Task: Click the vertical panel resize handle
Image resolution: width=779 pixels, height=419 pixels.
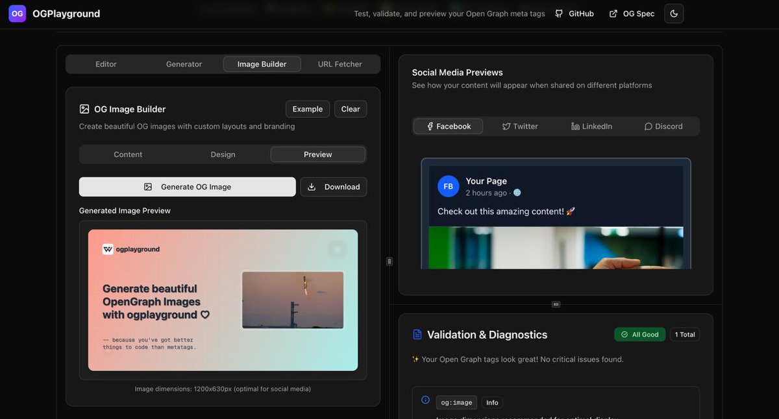Action: [x=389, y=261]
